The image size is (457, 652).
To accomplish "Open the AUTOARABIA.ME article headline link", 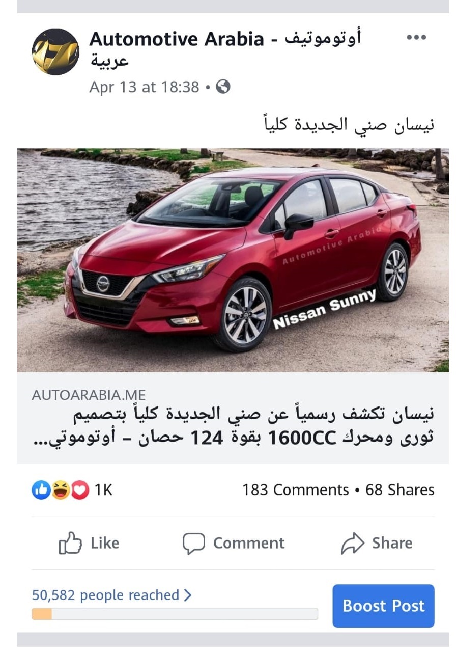I will point(233,427).
